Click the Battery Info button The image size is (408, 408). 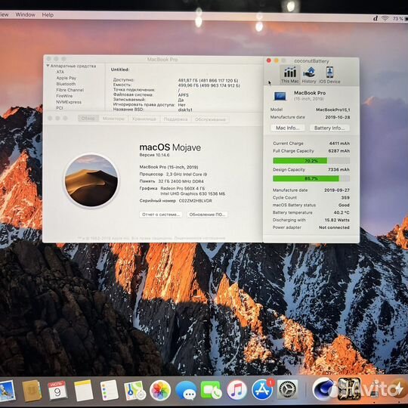329,128
